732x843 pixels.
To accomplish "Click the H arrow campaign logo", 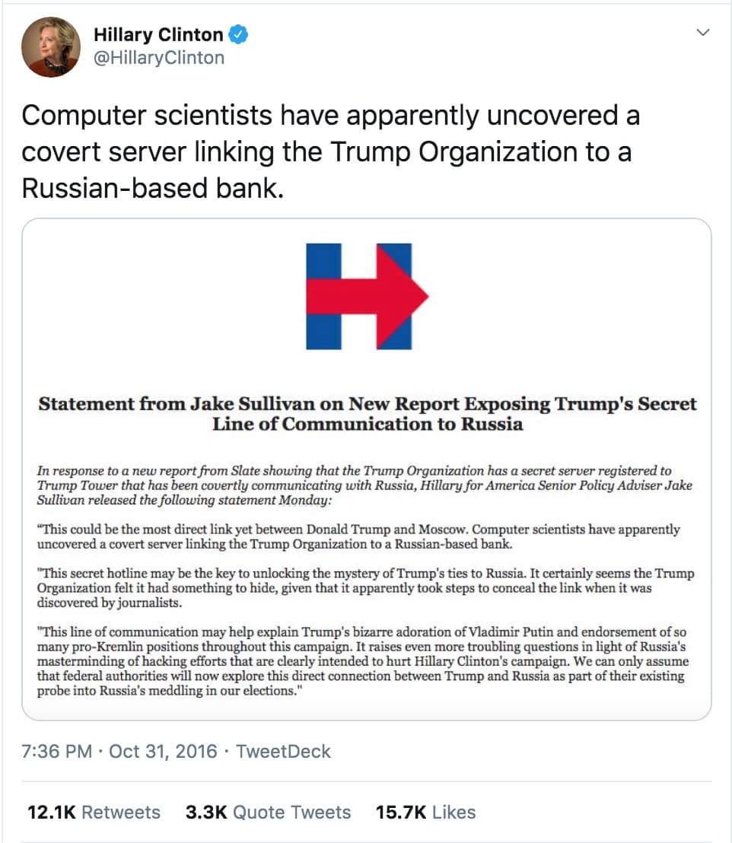I will click(x=367, y=296).
